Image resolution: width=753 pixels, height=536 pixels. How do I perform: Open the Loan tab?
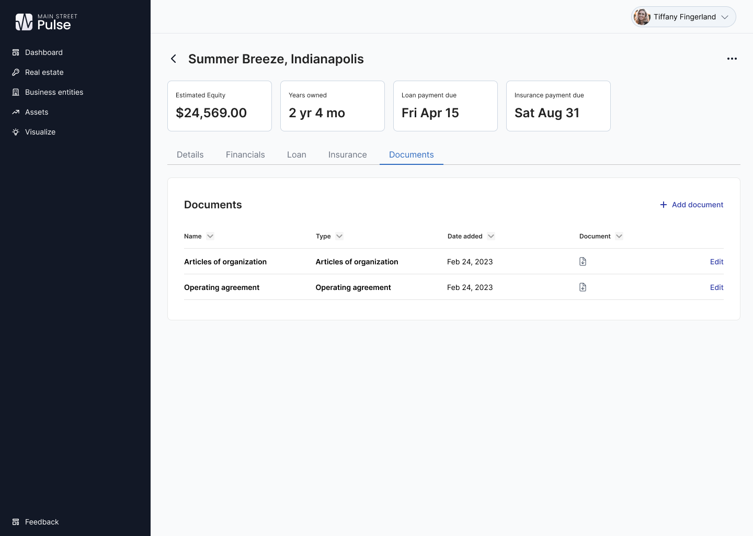[x=296, y=154]
